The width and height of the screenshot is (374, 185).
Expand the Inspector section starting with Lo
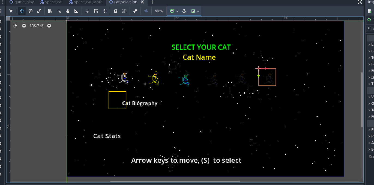tap(371, 51)
